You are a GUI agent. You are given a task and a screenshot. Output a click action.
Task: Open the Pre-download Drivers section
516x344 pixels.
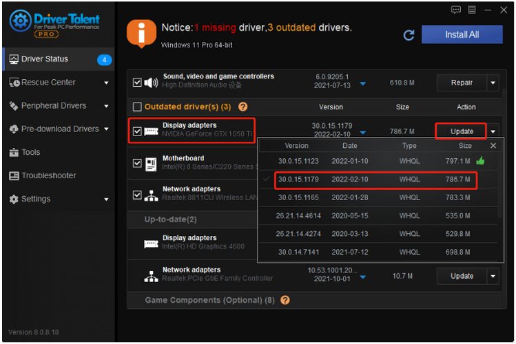point(59,129)
